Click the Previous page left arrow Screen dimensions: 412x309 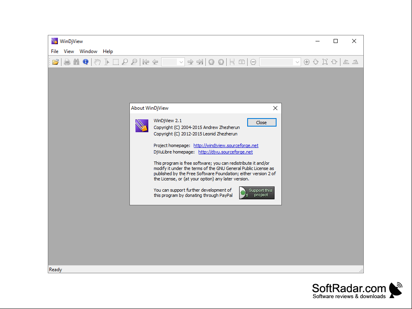pos(155,62)
